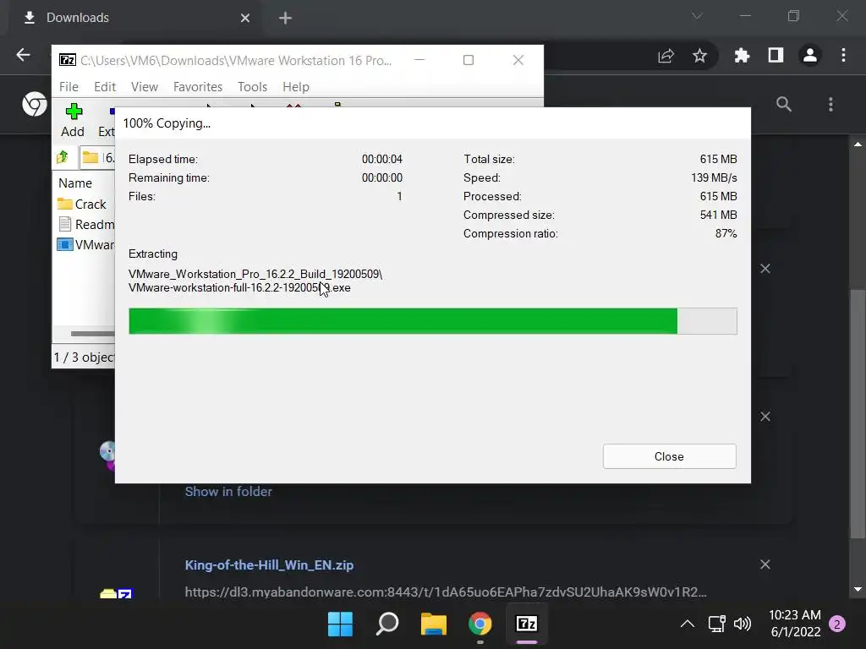Open Chrome tab search dropdown arrow
The height and width of the screenshot is (649, 866).
[x=697, y=17]
